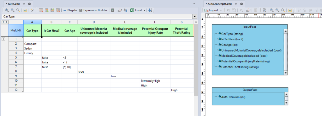Click the Potential Theft Rating header
Image resolution: width=322 pixels, height=116 pixels.
click(181, 31)
